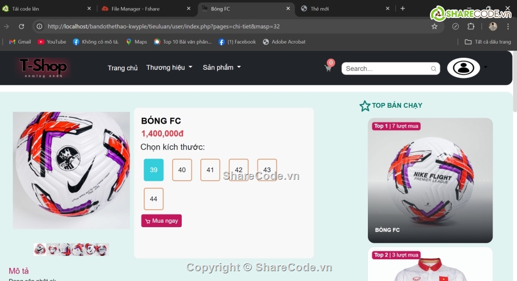
Task: Click the T-Shop logo
Action: pyautogui.click(x=43, y=68)
